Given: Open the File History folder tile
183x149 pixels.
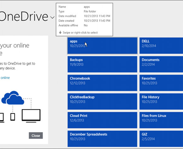Looking at the screenshot, I should point(161,101).
